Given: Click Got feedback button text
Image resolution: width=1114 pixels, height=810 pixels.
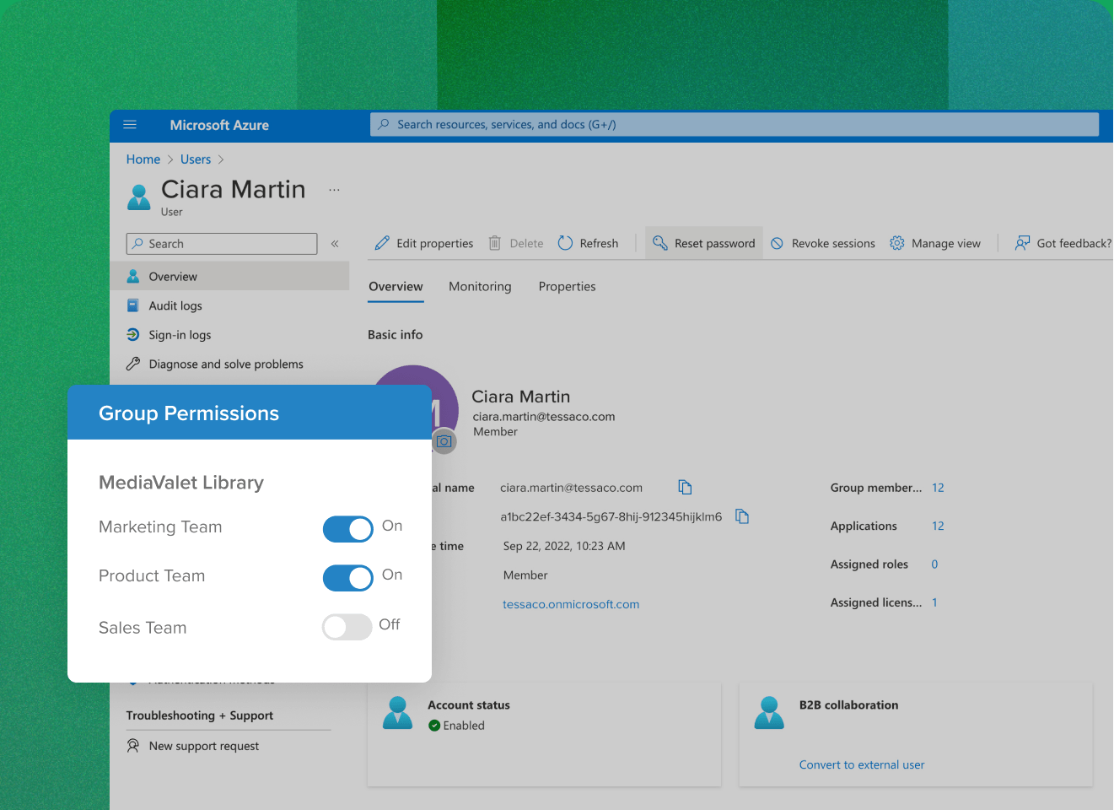Looking at the screenshot, I should click(1074, 243).
